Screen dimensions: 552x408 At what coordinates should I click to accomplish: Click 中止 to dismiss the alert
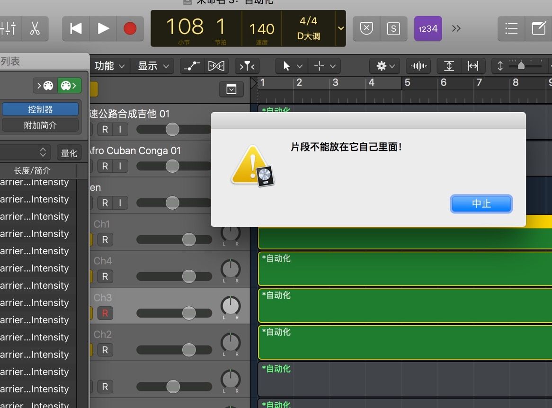481,204
